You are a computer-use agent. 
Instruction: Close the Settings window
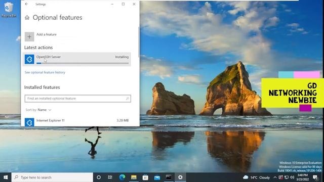tap(134, 4)
